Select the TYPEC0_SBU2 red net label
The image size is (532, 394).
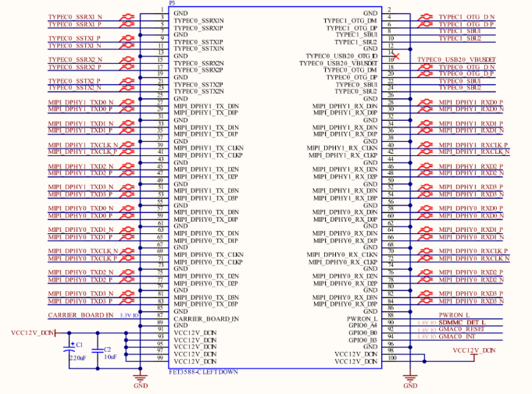pos(460,87)
